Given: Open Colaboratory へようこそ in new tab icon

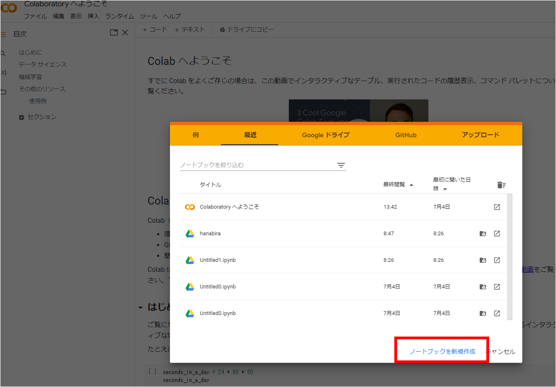Looking at the screenshot, I should tap(497, 207).
